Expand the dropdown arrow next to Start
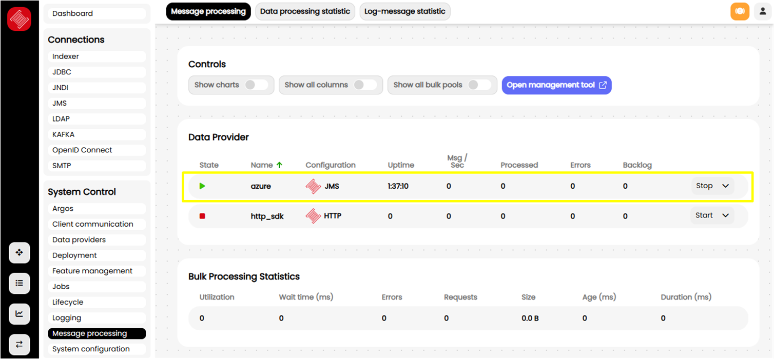The image size is (774, 359). click(725, 216)
